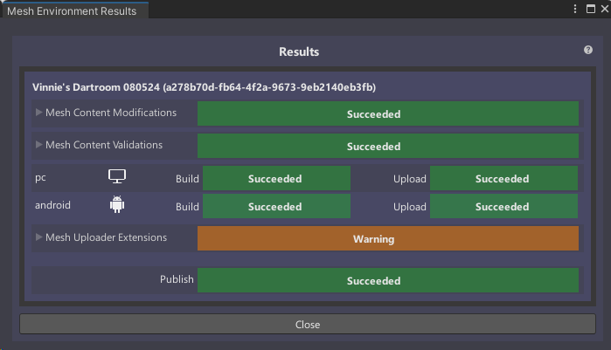
Task: Open the window's three-dot options menu
Action: tap(575, 9)
